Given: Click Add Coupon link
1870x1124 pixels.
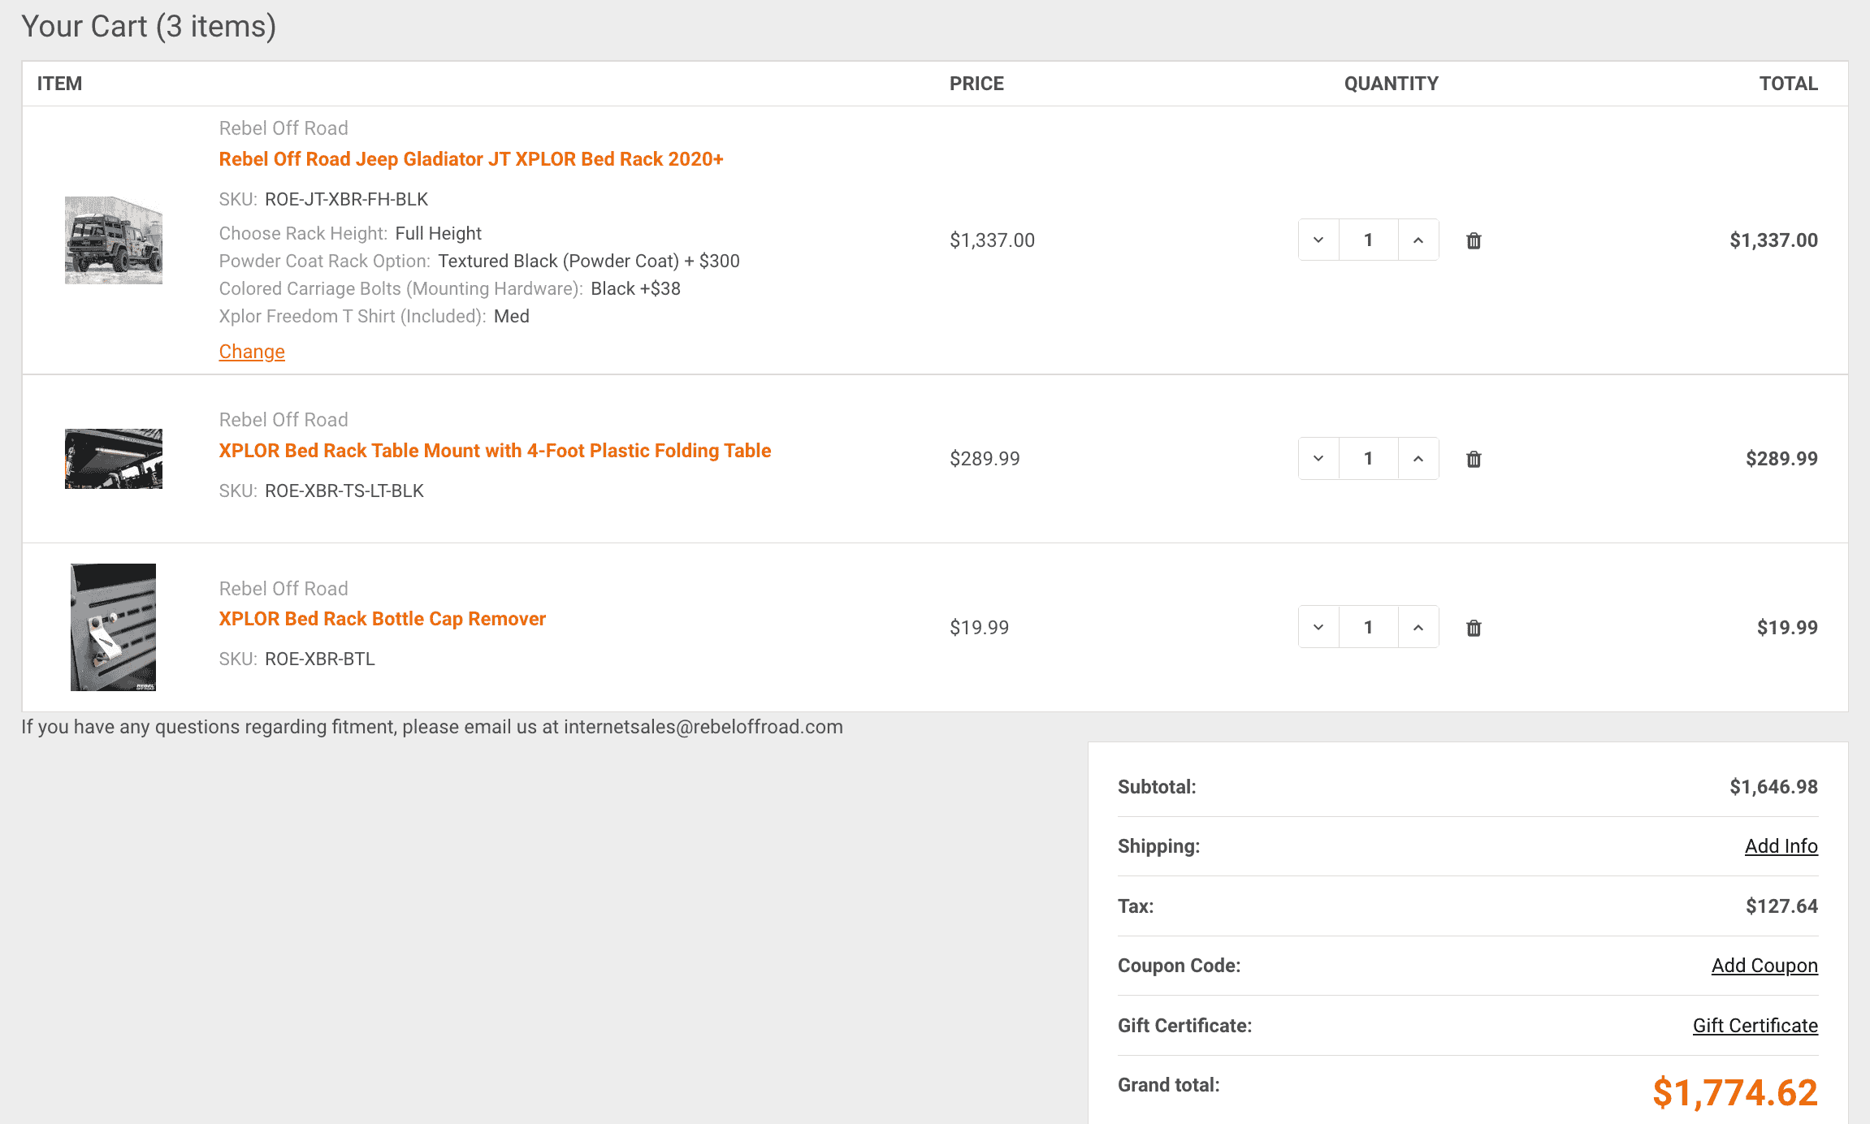Looking at the screenshot, I should 1764,966.
